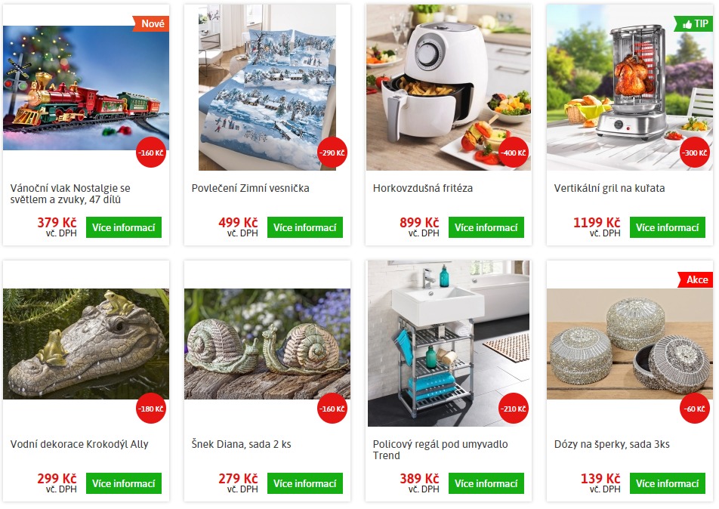
Task: Open the Vertikální gril na kuřata title link
Action: click(x=609, y=188)
